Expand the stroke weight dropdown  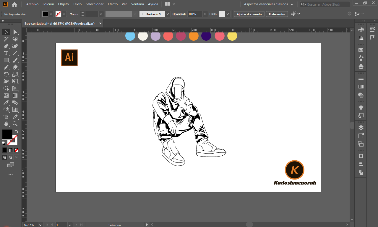tap(101, 14)
